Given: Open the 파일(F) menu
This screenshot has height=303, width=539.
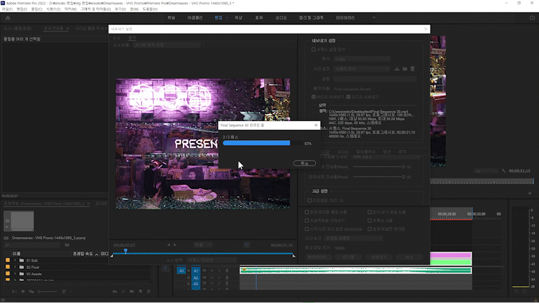Looking at the screenshot, I should pos(7,9).
